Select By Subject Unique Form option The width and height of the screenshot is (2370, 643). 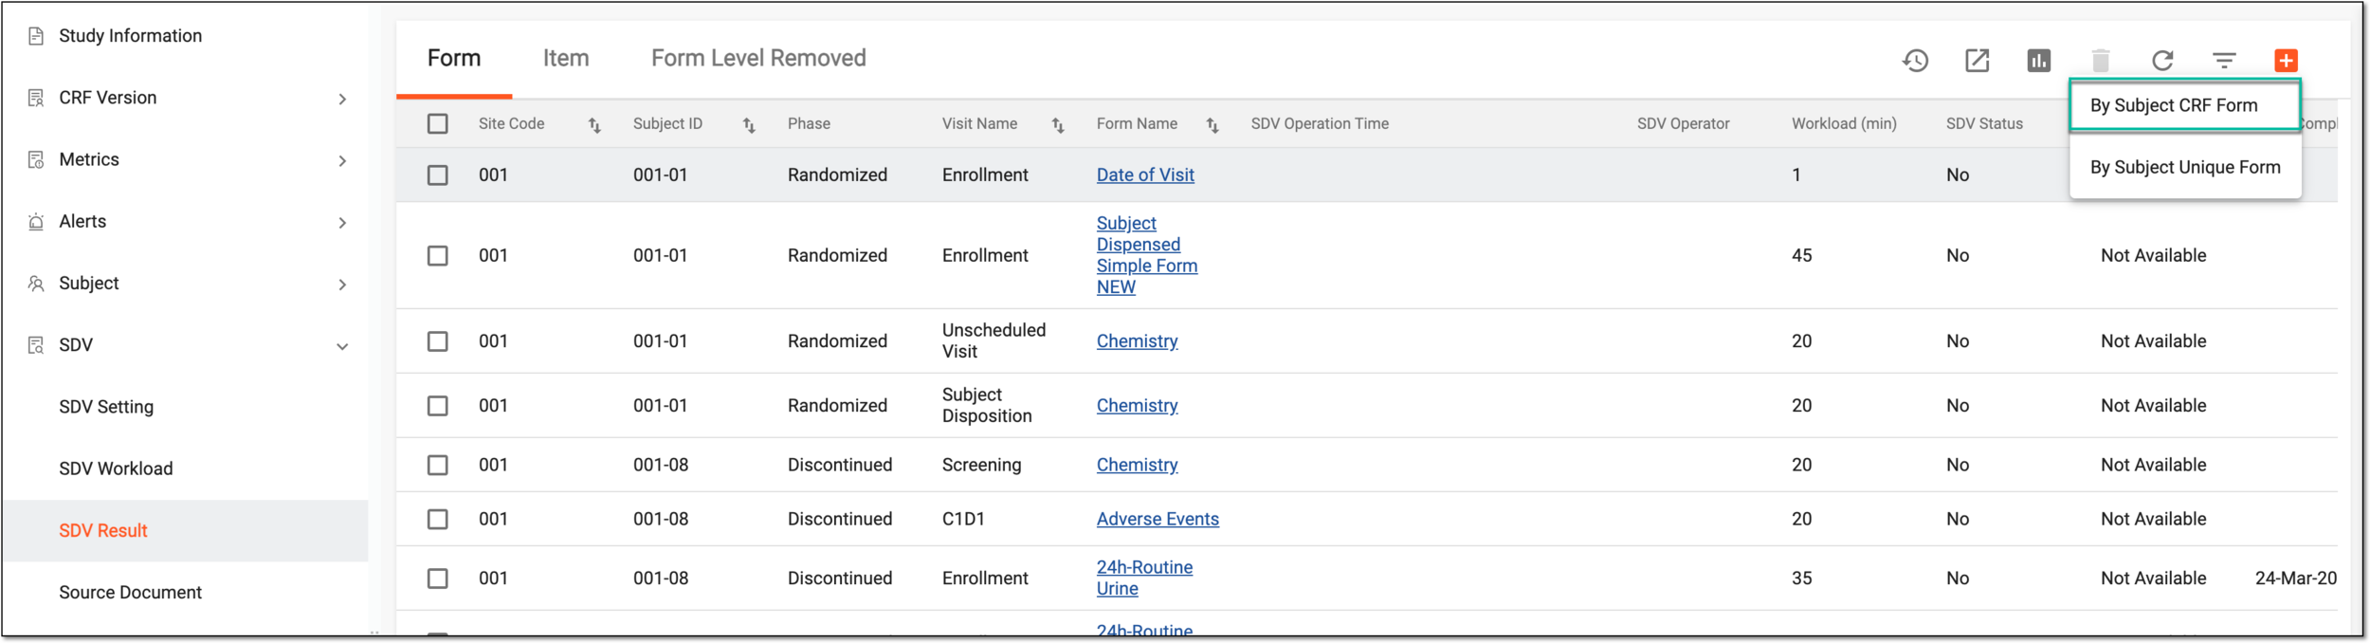point(2184,168)
